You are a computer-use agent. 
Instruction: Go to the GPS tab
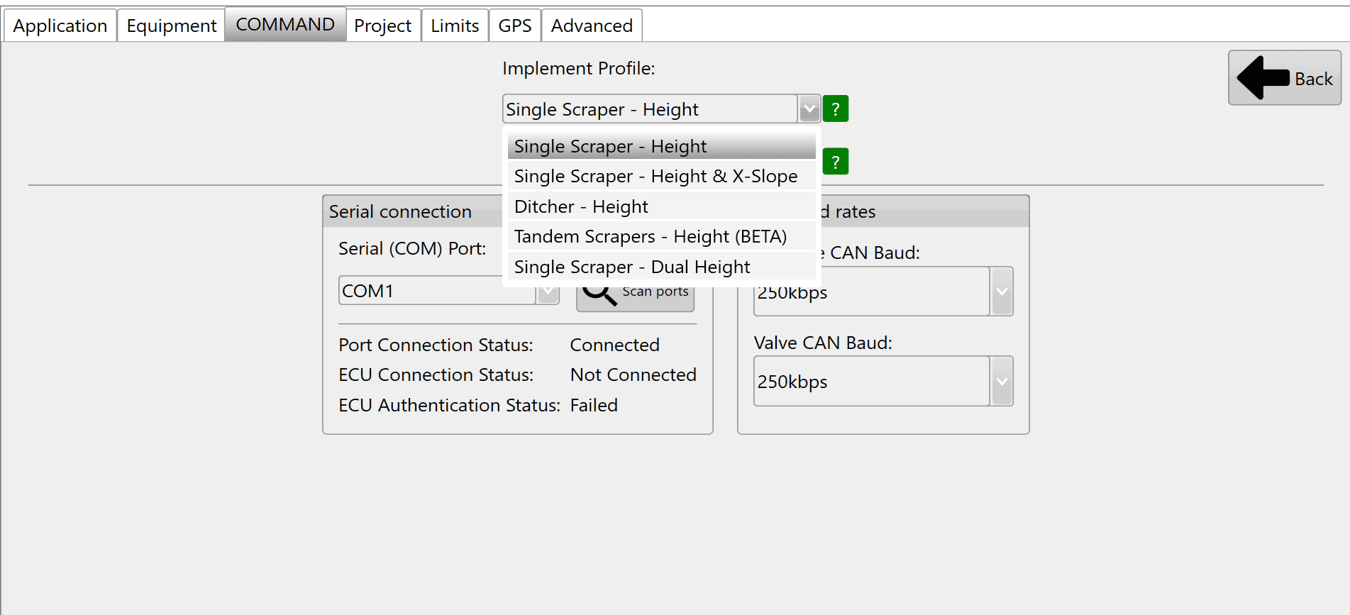pos(515,26)
